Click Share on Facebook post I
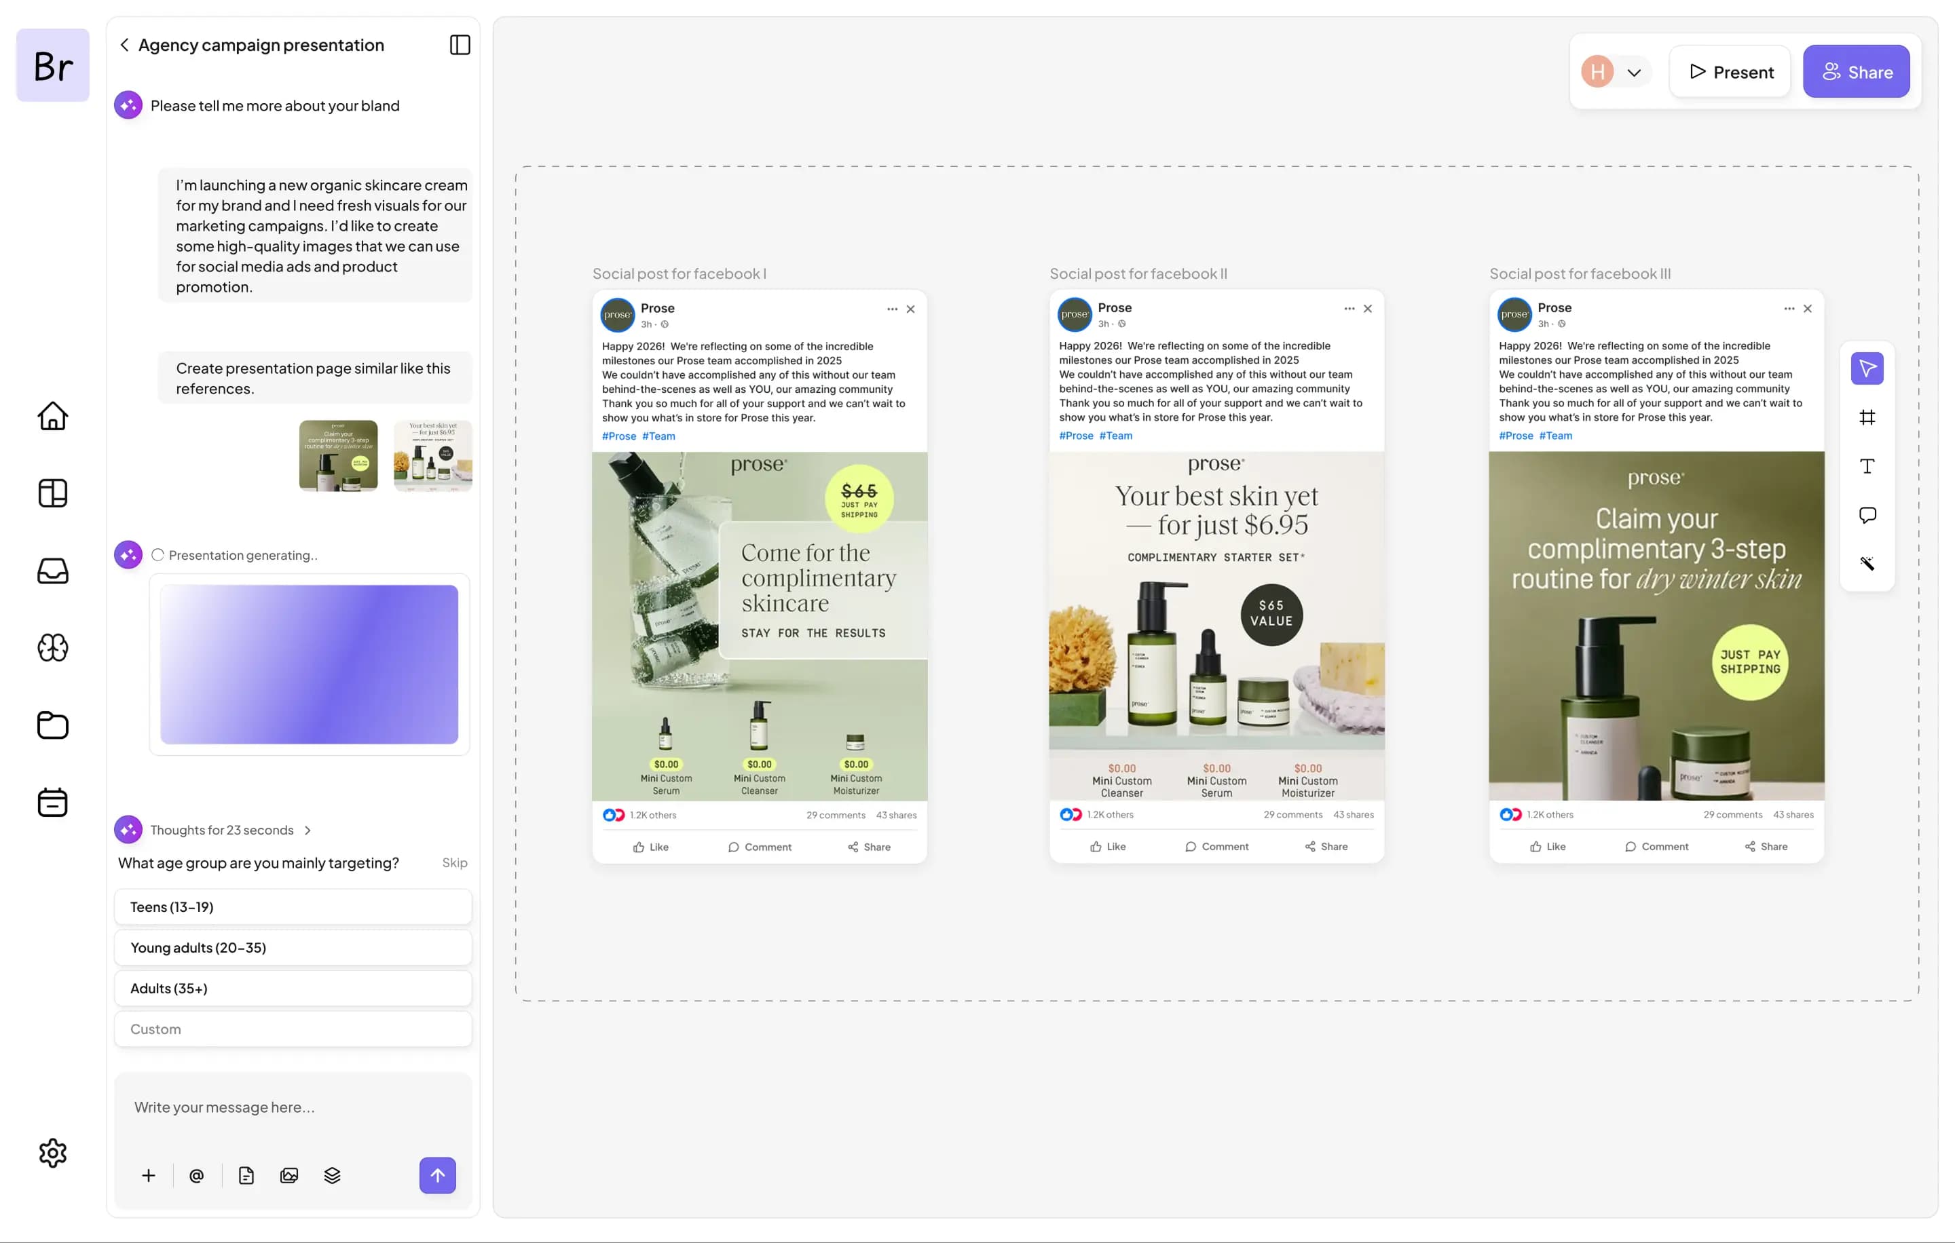The height and width of the screenshot is (1243, 1955). [x=870, y=846]
